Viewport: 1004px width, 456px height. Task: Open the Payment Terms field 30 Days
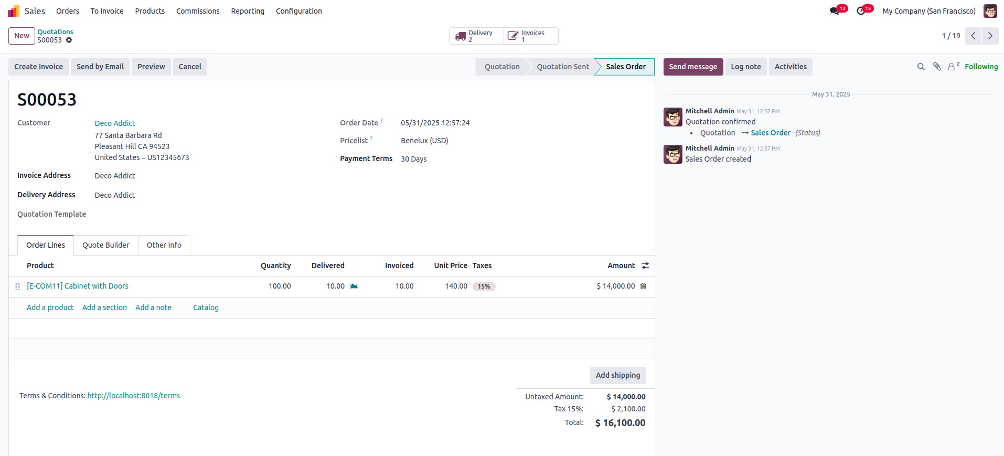(414, 159)
